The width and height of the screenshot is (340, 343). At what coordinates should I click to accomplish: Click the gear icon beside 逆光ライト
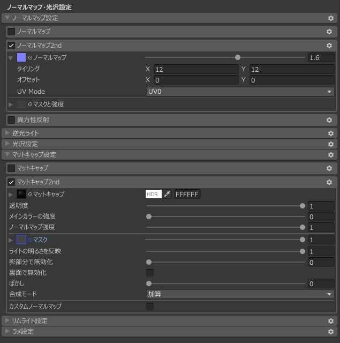coord(330,133)
